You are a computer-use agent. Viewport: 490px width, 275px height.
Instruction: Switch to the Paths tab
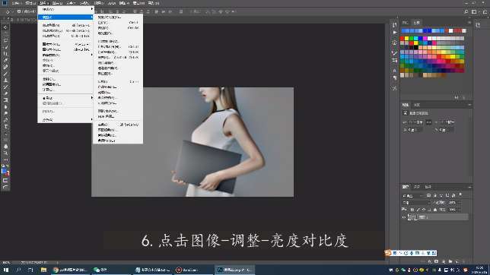428,187
